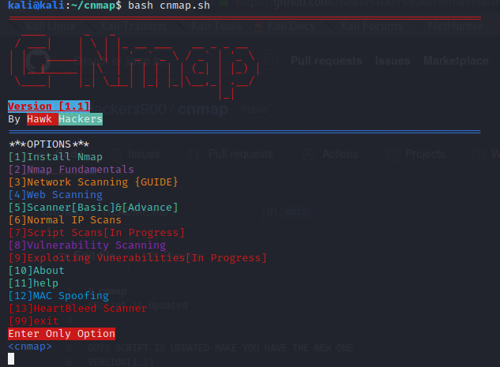Screen dimensions: 500x367
Task: Select the '[4]Web Scanning' option line
Action: click(x=55, y=195)
